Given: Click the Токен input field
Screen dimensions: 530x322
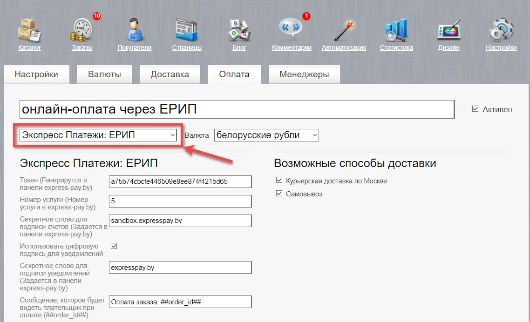Looking at the screenshot, I should [x=180, y=181].
